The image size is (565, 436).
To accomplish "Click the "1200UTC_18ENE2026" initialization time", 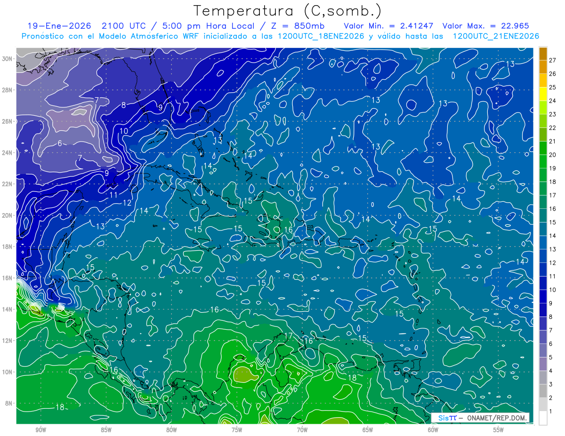I will pos(320,36).
